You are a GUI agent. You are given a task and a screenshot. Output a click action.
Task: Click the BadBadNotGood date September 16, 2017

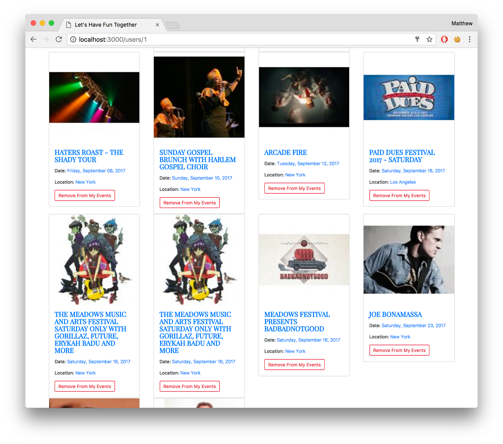308,340
